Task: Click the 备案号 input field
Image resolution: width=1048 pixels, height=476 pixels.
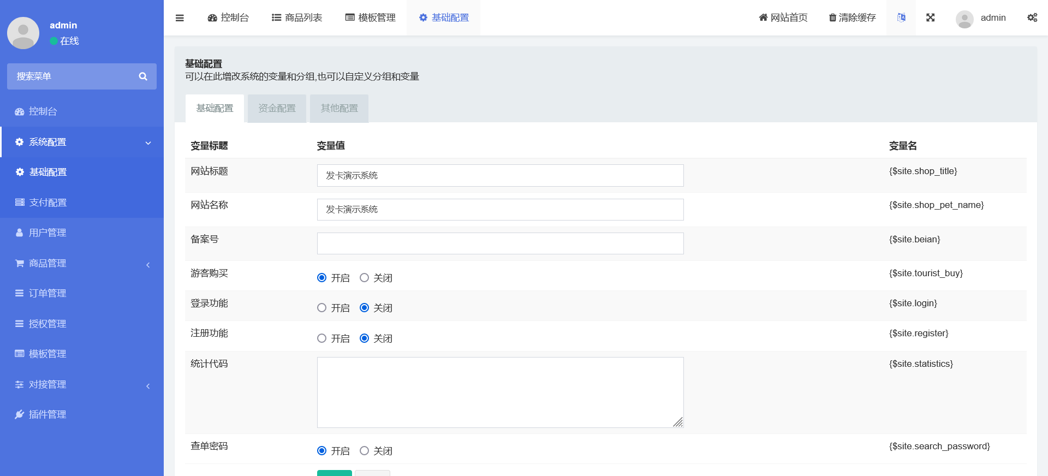Action: pyautogui.click(x=500, y=243)
